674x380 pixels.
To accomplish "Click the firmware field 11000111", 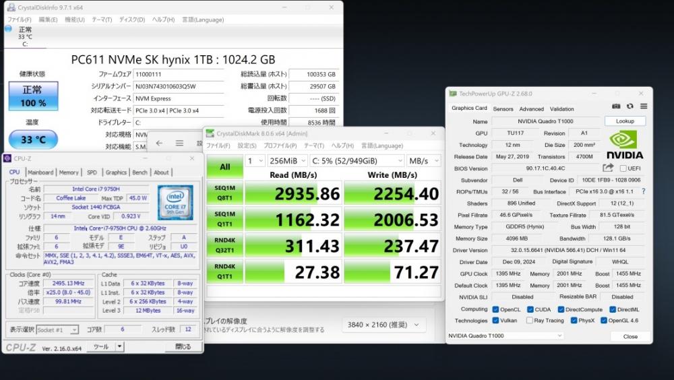I will click(179, 74).
